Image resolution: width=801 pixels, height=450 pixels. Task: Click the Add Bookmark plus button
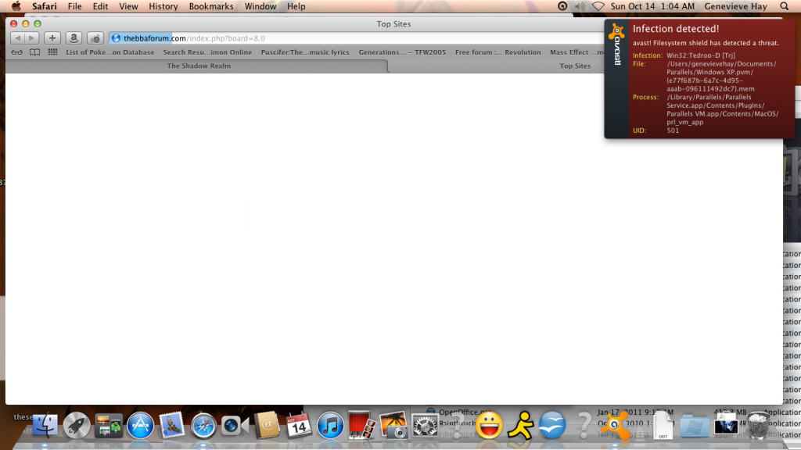pyautogui.click(x=52, y=38)
